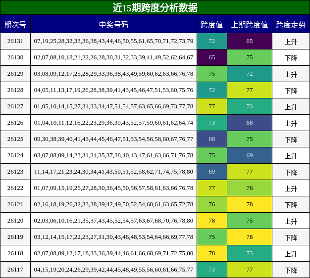
Task: Select period number 26127
Action: tap(15, 106)
